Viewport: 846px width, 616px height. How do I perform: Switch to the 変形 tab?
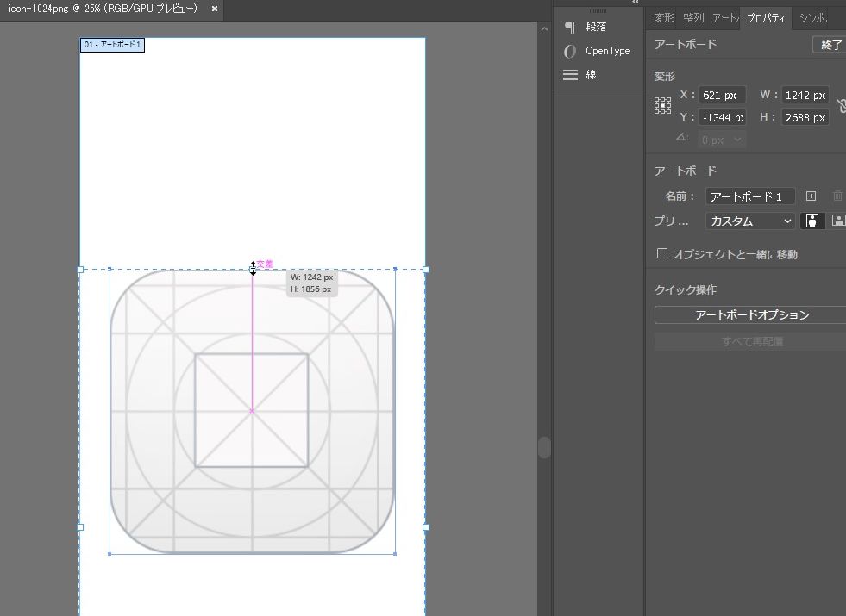[663, 18]
